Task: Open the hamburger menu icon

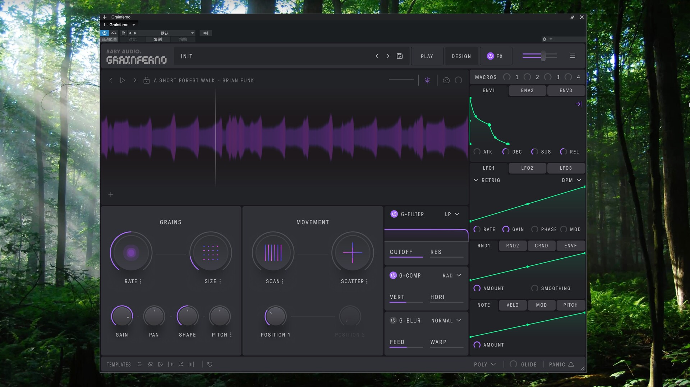Action: pos(572,56)
